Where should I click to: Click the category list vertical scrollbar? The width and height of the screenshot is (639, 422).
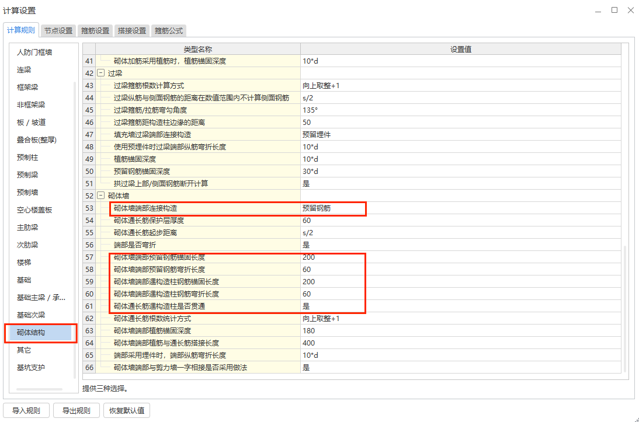(75, 230)
